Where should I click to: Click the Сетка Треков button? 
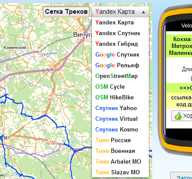(66, 12)
